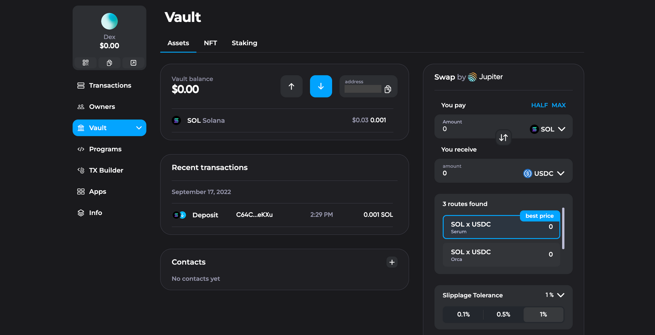Copy the vault deposit address

click(388, 89)
